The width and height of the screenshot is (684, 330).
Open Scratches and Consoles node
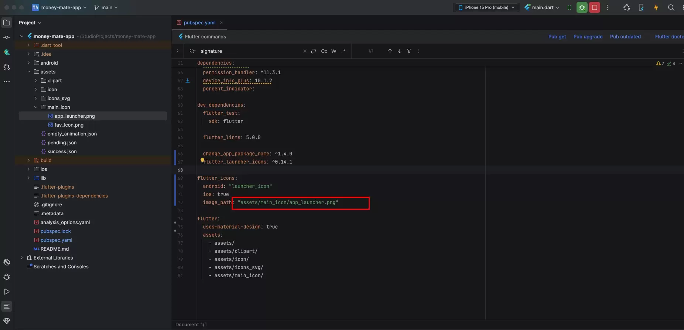pos(61,267)
